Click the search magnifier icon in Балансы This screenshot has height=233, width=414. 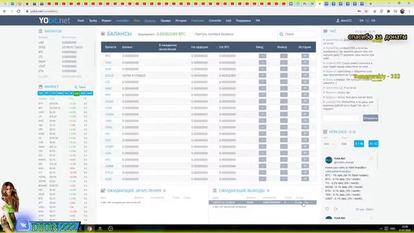pos(281,34)
